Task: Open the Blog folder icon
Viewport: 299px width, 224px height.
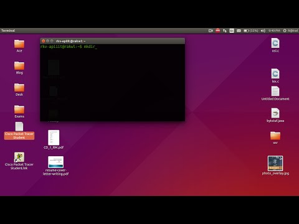Action: [19, 66]
